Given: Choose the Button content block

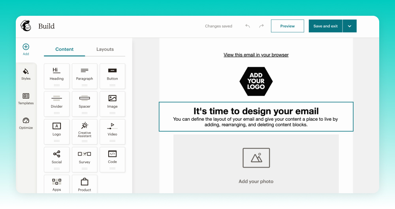Looking at the screenshot, I should click(x=112, y=73).
